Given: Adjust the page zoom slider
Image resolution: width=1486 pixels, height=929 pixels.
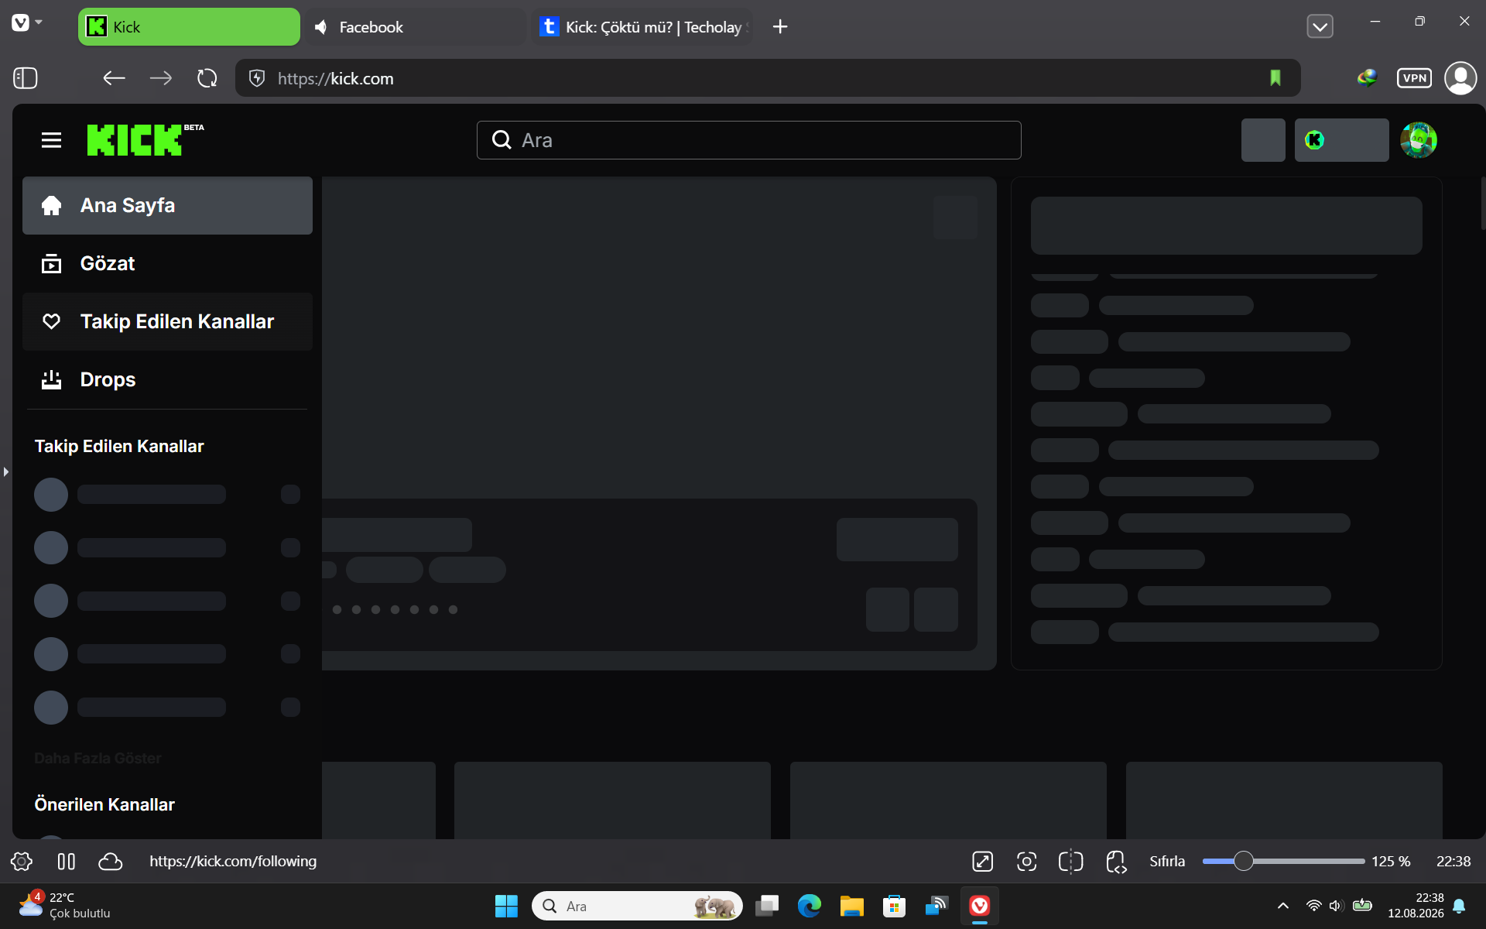Looking at the screenshot, I should click(x=1283, y=861).
